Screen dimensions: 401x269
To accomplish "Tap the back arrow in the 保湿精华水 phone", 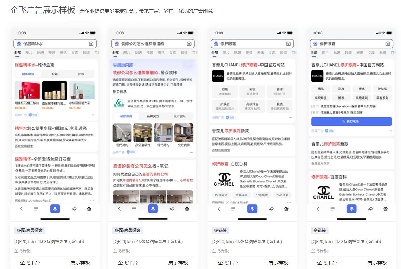I will coord(21,209).
